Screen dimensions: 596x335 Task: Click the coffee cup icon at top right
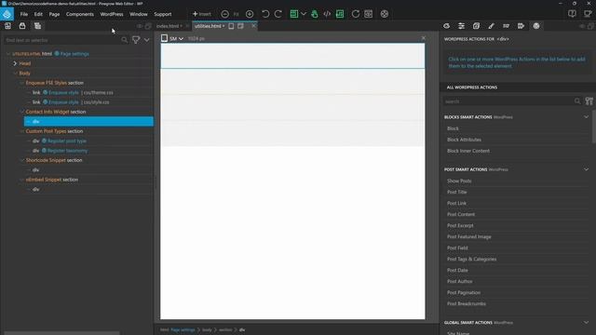[588, 14]
